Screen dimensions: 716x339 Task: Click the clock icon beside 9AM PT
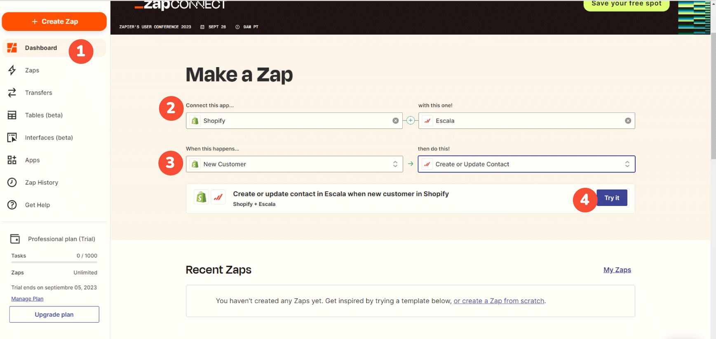[237, 27]
